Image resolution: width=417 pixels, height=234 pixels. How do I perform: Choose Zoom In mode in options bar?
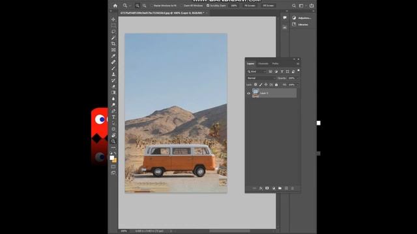(x=137, y=6)
